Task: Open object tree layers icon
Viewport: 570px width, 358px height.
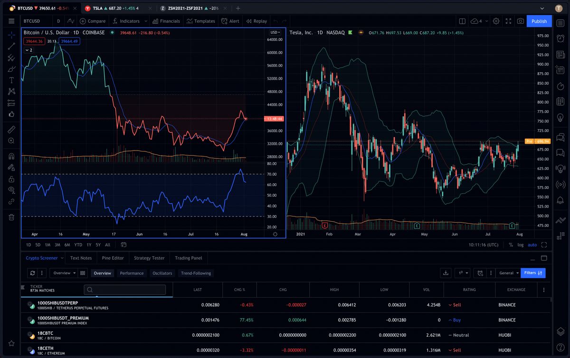Action: click(x=560, y=331)
